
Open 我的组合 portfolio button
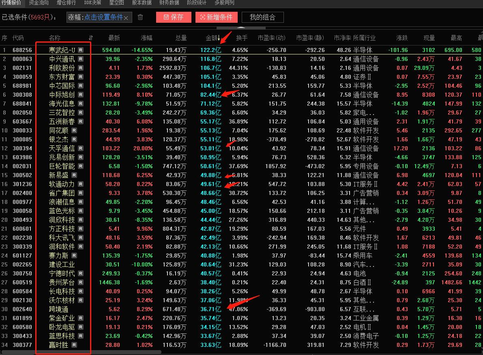(263, 17)
